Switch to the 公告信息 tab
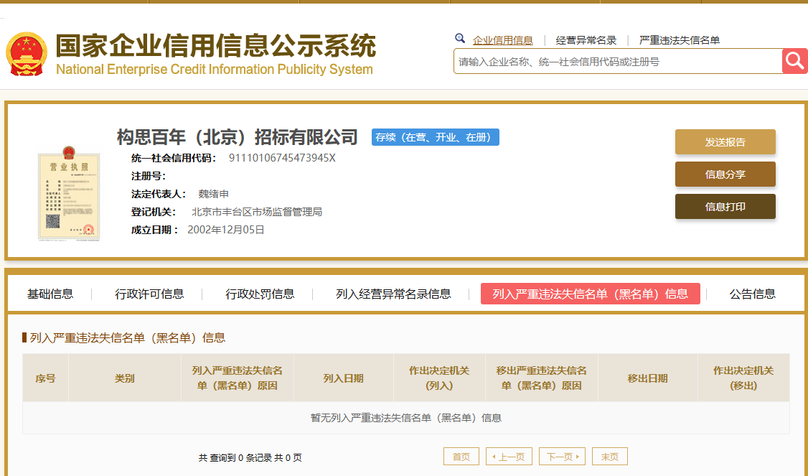The width and height of the screenshot is (808, 476). pyautogui.click(x=752, y=294)
